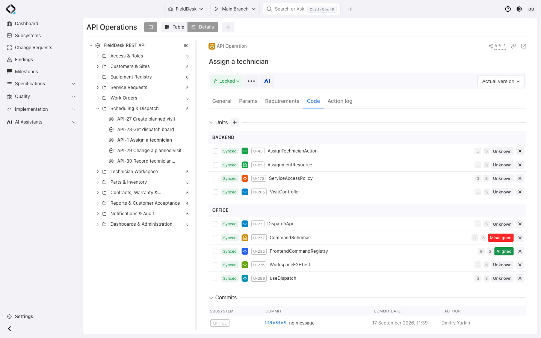Click the DU user avatar
The width and height of the screenshot is (541, 338).
pyautogui.click(x=531, y=9)
